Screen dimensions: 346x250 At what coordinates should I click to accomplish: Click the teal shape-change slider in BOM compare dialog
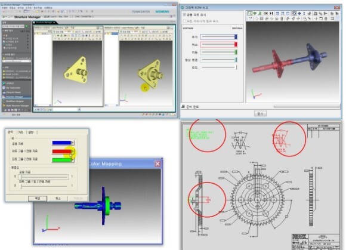click(x=219, y=60)
